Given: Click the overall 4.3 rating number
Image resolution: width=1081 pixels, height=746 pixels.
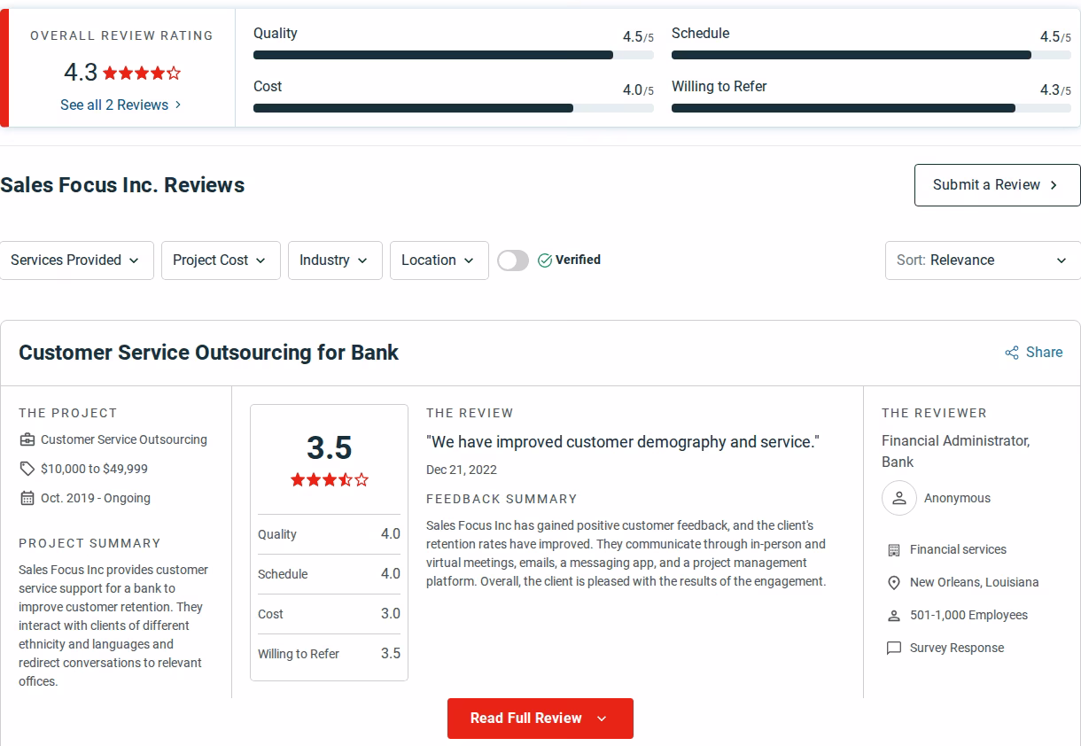Looking at the screenshot, I should [81, 72].
